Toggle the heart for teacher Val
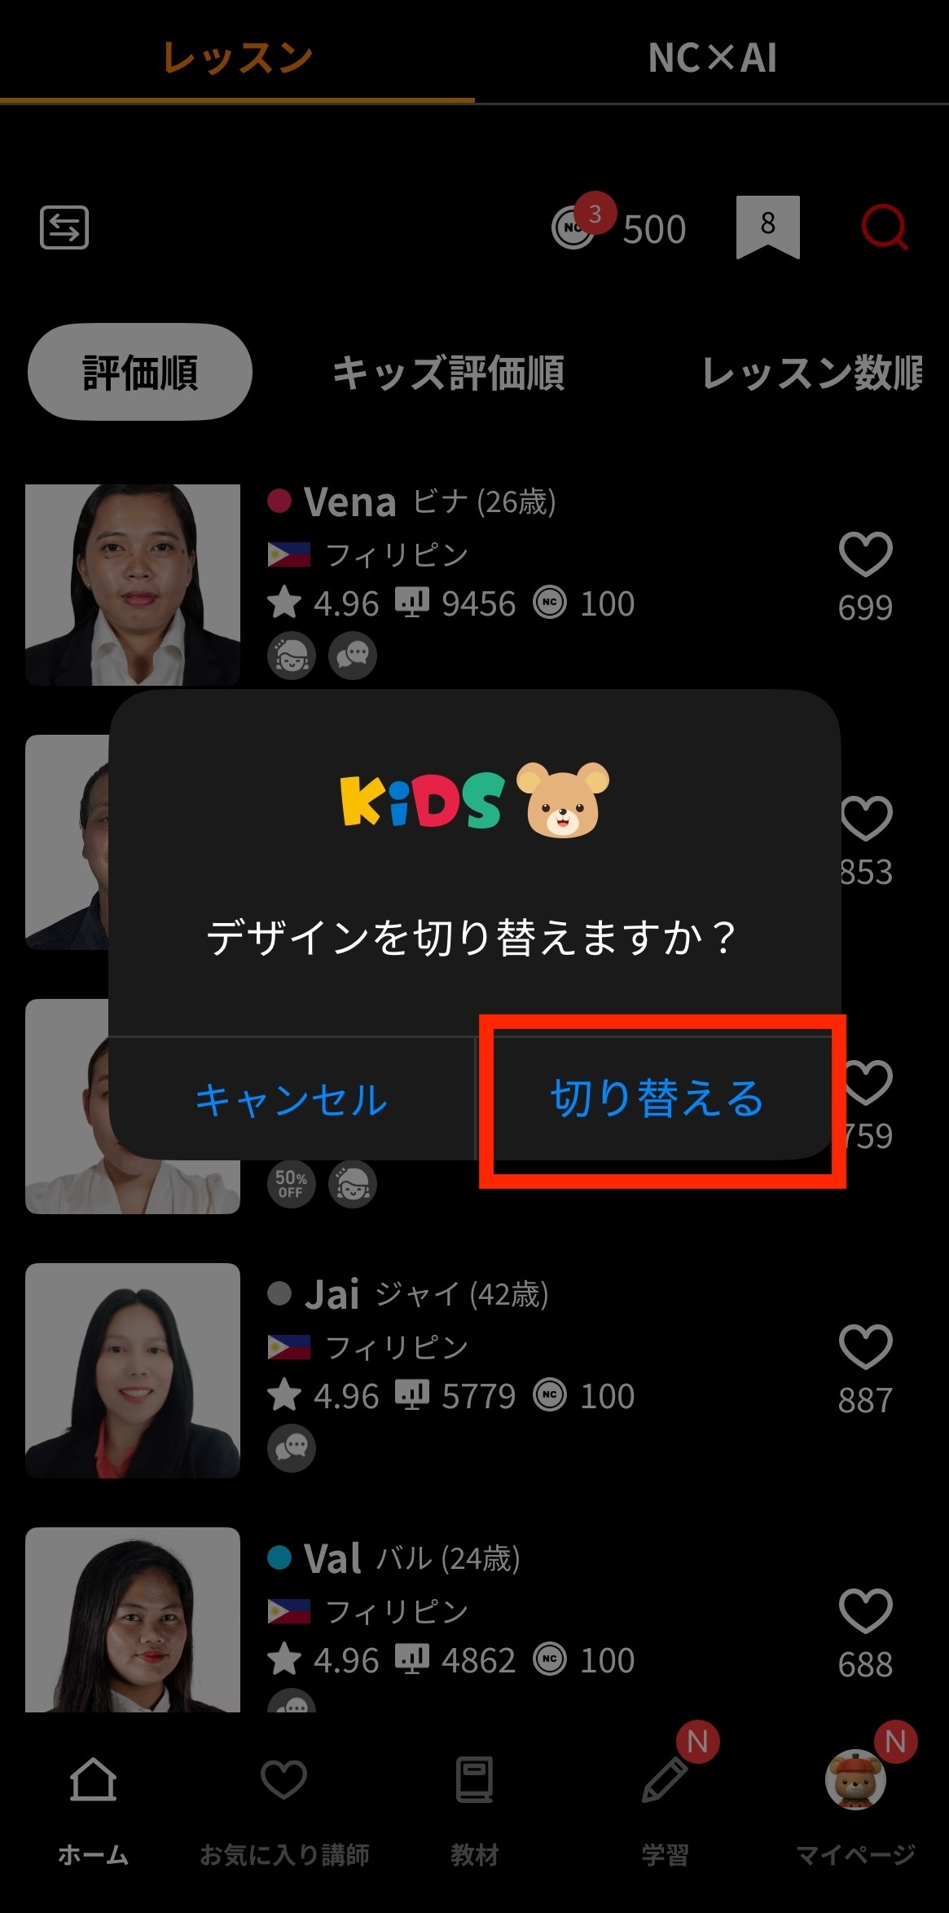 pyautogui.click(x=865, y=1610)
